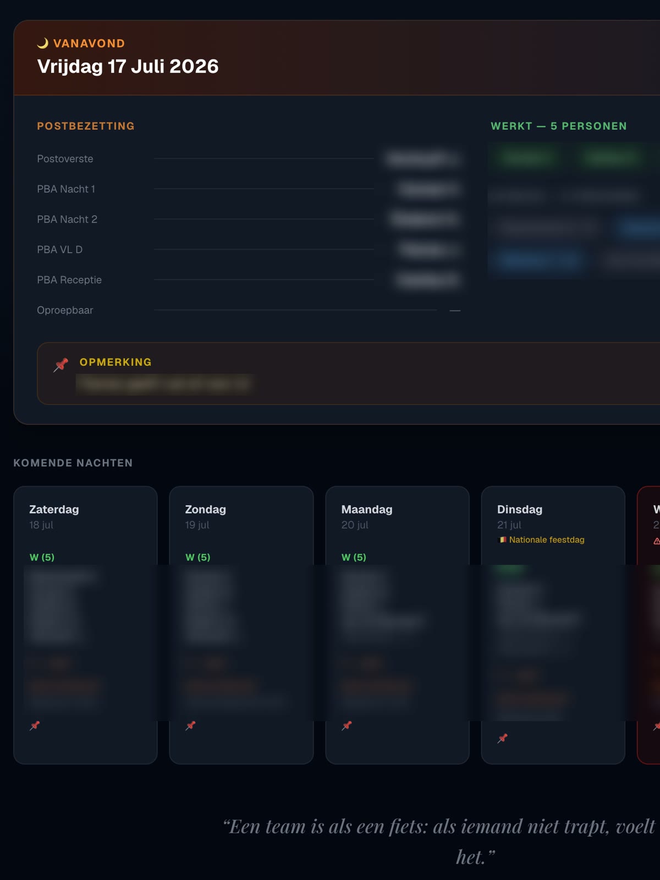Click the pushpin icon on Zaterdag card

point(35,725)
